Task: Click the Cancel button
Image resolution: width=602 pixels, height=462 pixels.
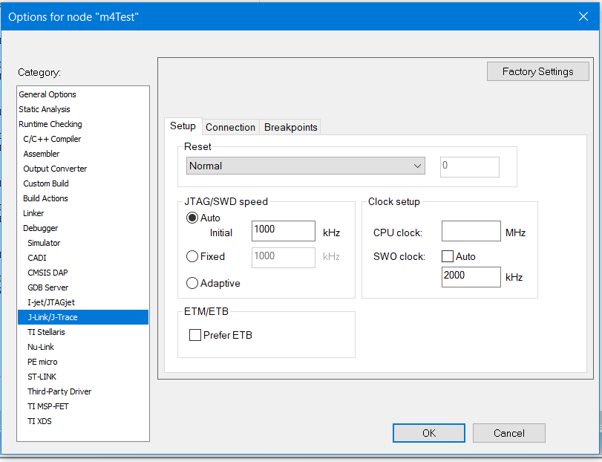Action: (x=509, y=433)
